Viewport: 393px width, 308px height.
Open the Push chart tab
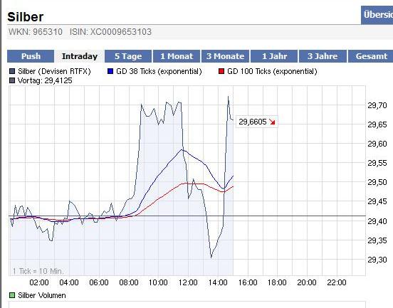tap(31, 56)
